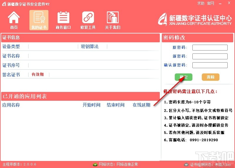Open the 关于我们 people icon
Image resolution: width=235 pixels, height=168 pixels.
pos(113,20)
